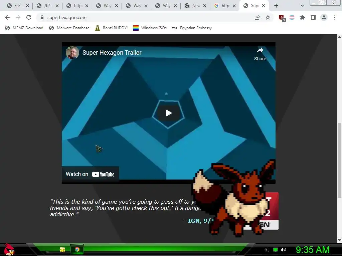Click the Super Hexagon Trailer title
This screenshot has width=342, height=256.
coord(112,53)
